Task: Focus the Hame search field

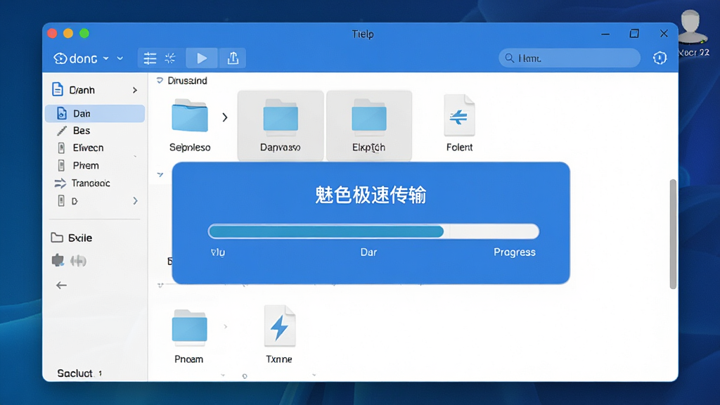Action: point(570,58)
